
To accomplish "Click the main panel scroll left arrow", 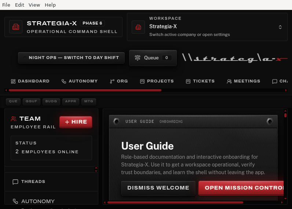I will pyautogui.click(x=105, y=202).
